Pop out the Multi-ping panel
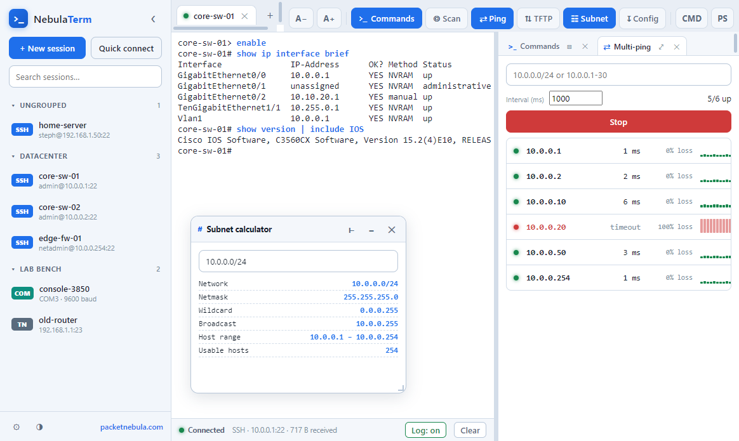Viewport: 739px width, 441px height. [662, 47]
